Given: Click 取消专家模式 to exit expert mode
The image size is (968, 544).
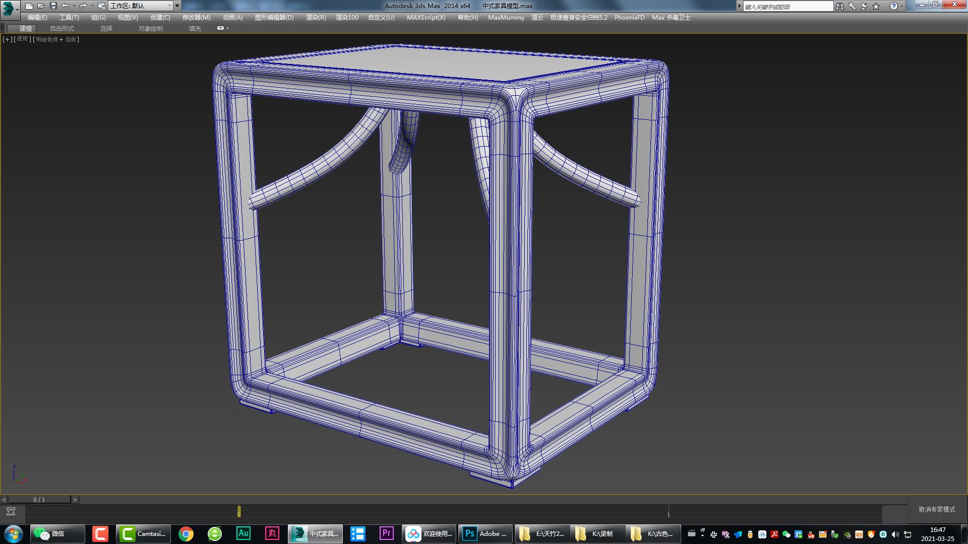Looking at the screenshot, I should [937, 510].
